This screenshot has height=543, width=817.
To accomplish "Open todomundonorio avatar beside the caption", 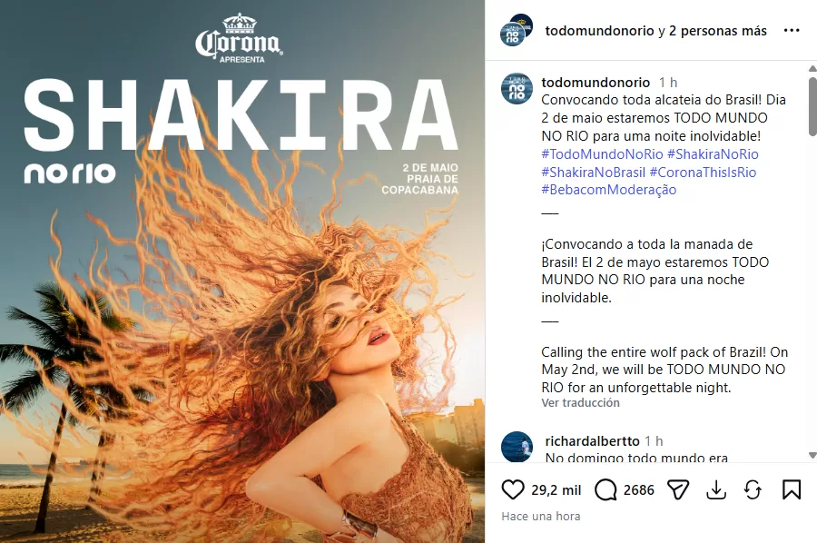I will 517,89.
